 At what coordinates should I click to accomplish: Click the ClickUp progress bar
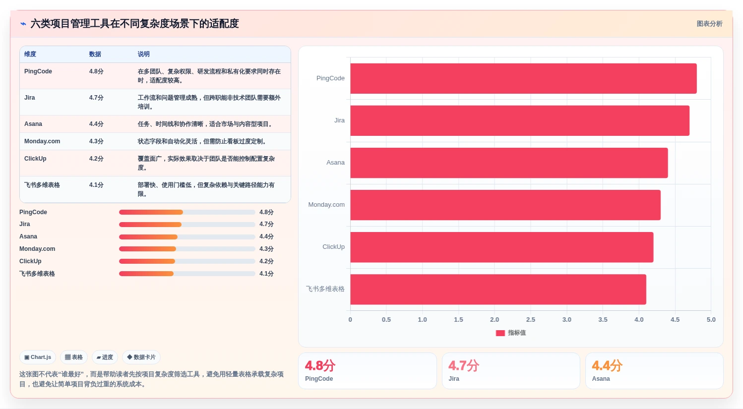(187, 261)
